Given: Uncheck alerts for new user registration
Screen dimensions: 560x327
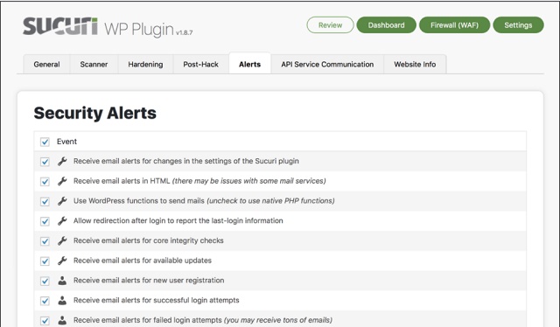Looking at the screenshot, I should coord(45,281).
